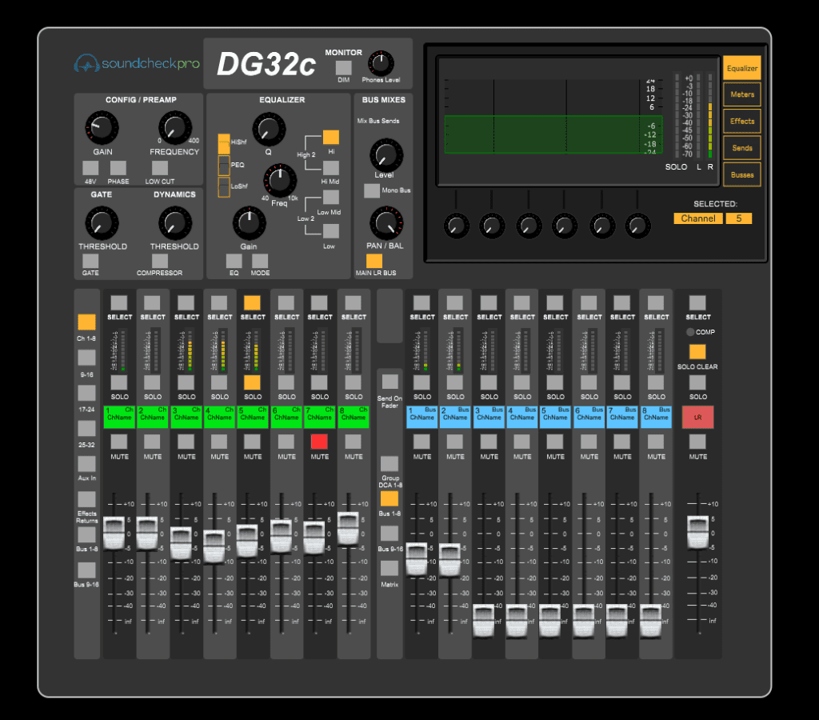
Task: Click bus 3 fader handle
Action: (x=484, y=620)
